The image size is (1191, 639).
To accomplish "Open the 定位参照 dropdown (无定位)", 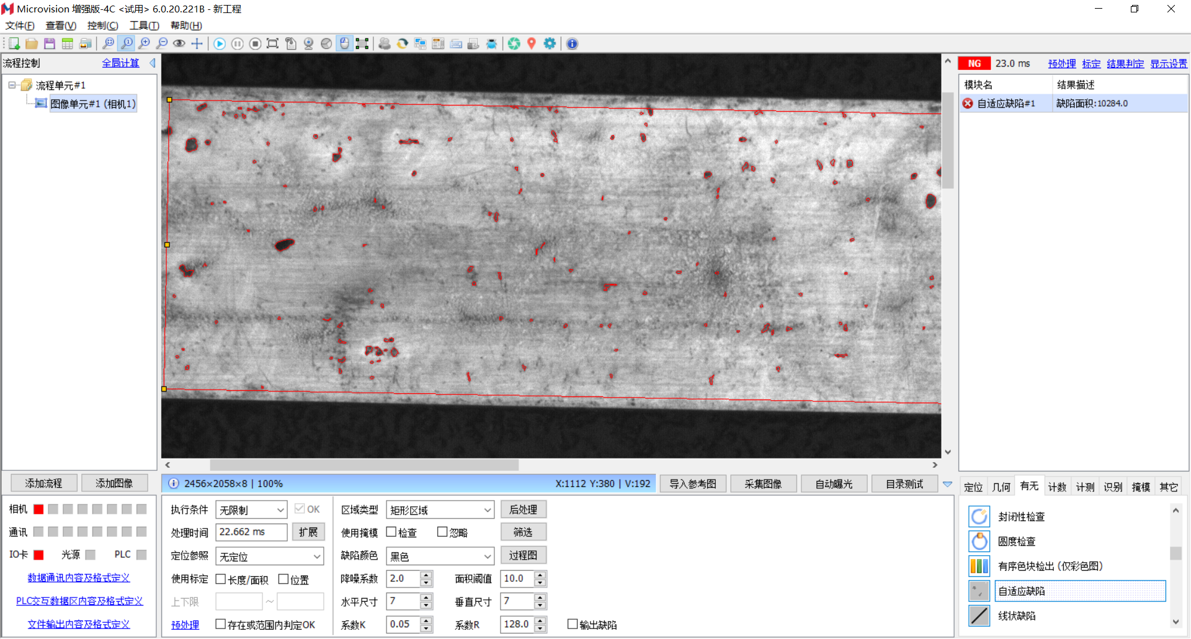I will click(270, 556).
